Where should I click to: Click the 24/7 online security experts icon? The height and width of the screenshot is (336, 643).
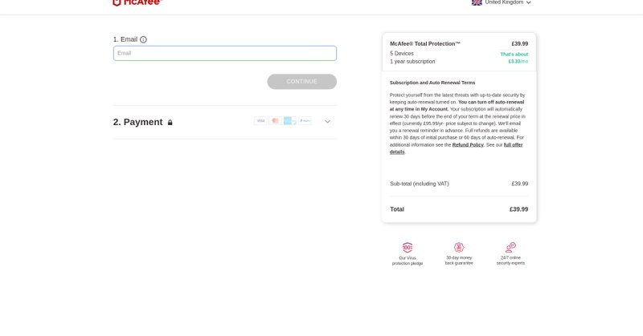point(510,247)
